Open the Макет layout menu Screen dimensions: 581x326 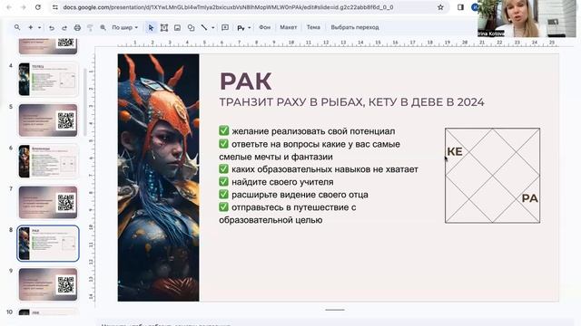289,27
